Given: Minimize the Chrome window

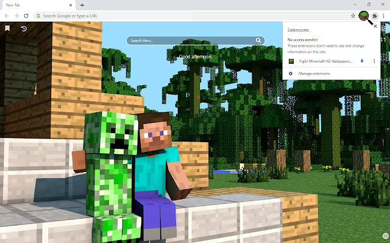Looking at the screenshot, I should 355,4.
